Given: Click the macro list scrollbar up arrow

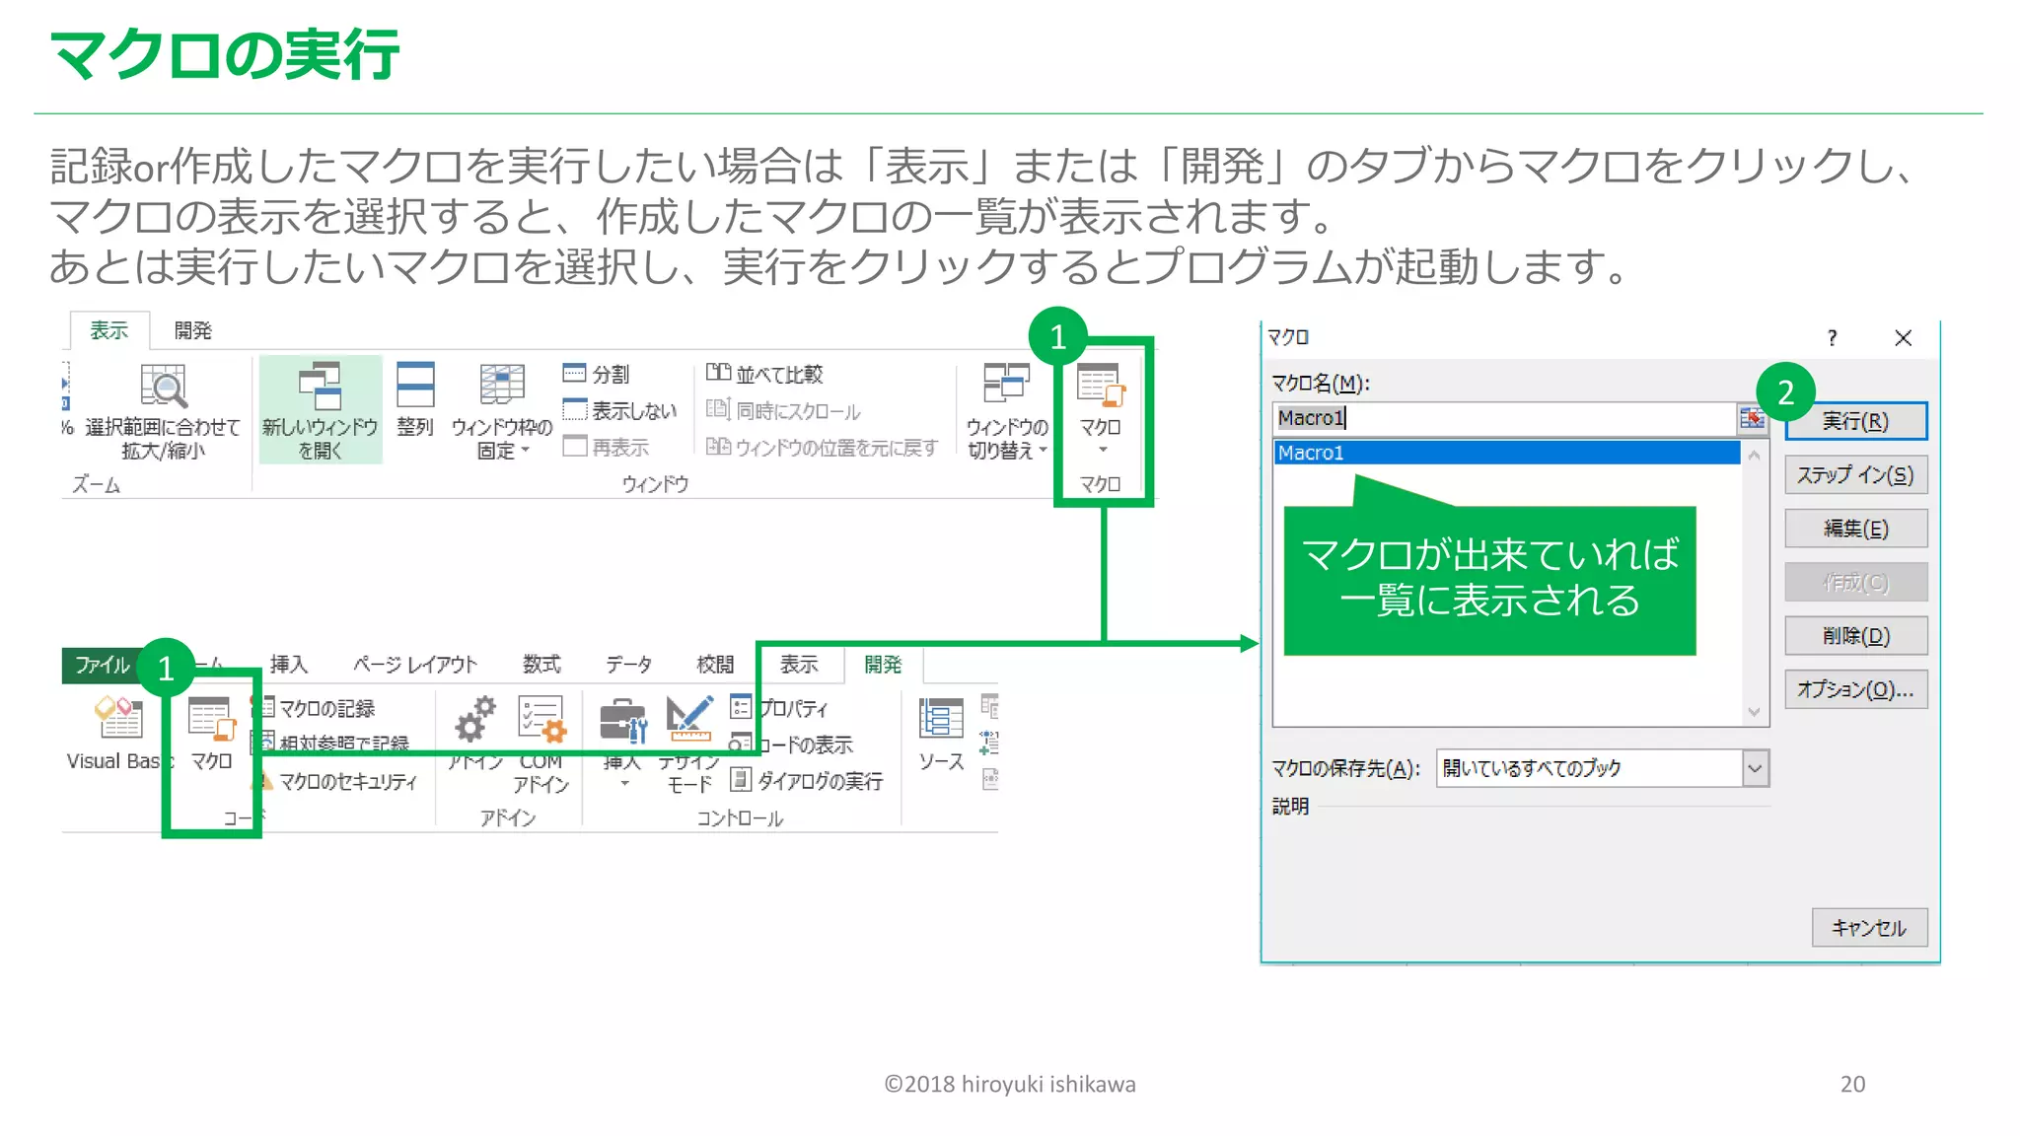Looking at the screenshot, I should pyautogui.click(x=1754, y=455).
